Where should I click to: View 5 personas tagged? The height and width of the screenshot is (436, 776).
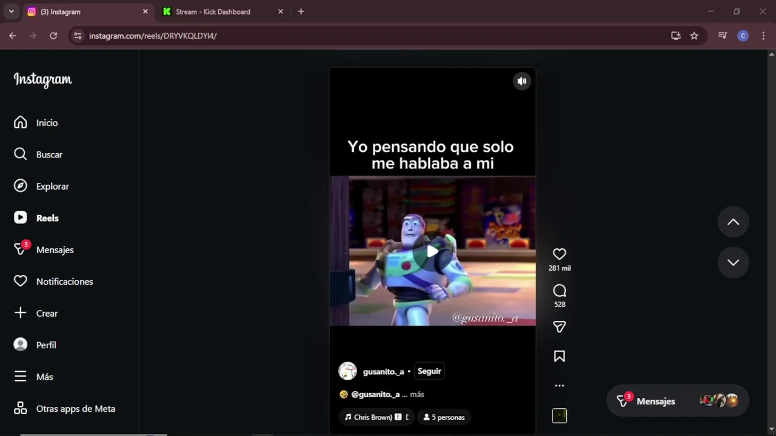[444, 417]
